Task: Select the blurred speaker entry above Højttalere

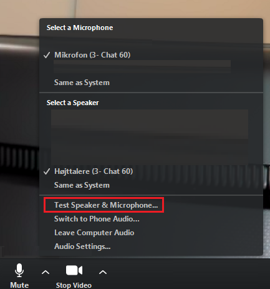Action: pyautogui.click(x=150, y=136)
